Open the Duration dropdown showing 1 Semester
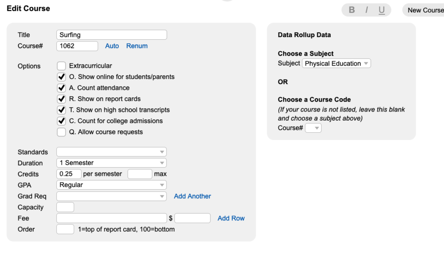444x258 pixels. point(111,163)
